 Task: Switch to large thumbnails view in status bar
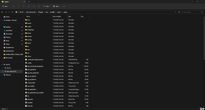coord(203,109)
